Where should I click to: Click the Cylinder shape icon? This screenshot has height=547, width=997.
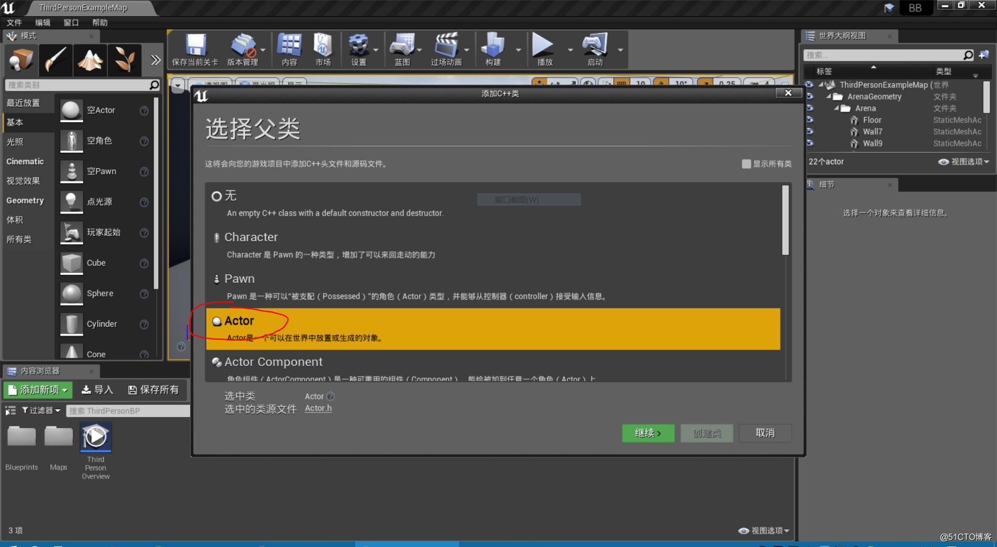(72, 324)
